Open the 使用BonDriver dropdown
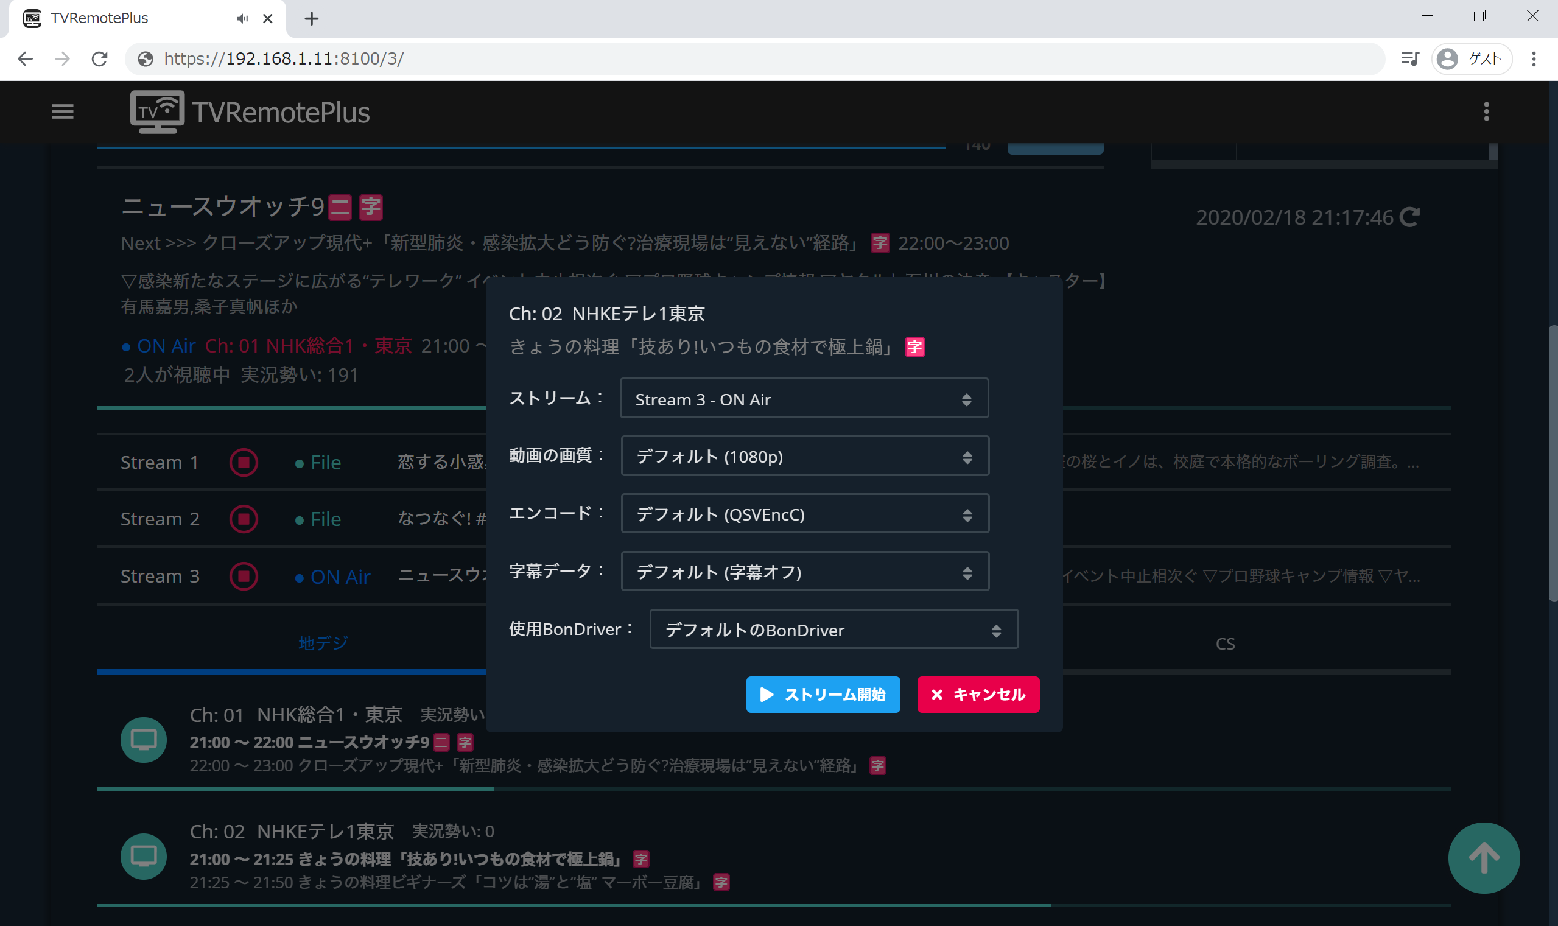The height and width of the screenshot is (926, 1558). point(833,630)
